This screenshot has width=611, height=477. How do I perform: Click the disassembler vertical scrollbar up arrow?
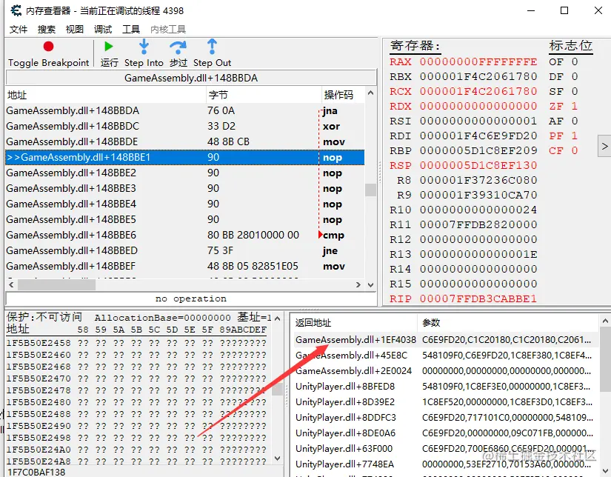pos(370,93)
